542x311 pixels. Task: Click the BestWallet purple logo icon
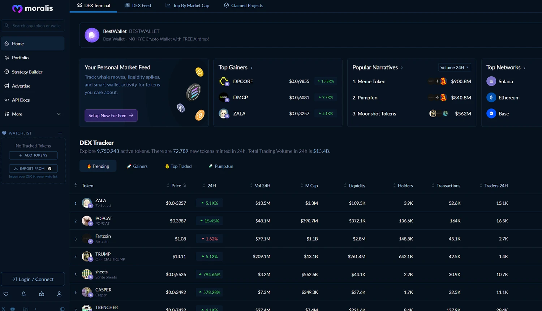click(92, 35)
